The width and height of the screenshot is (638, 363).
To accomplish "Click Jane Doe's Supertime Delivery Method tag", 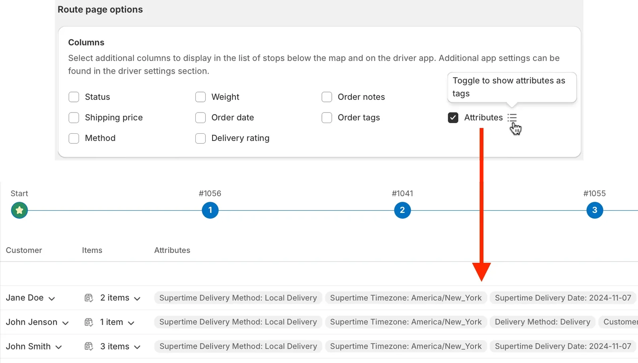I will coord(238,298).
